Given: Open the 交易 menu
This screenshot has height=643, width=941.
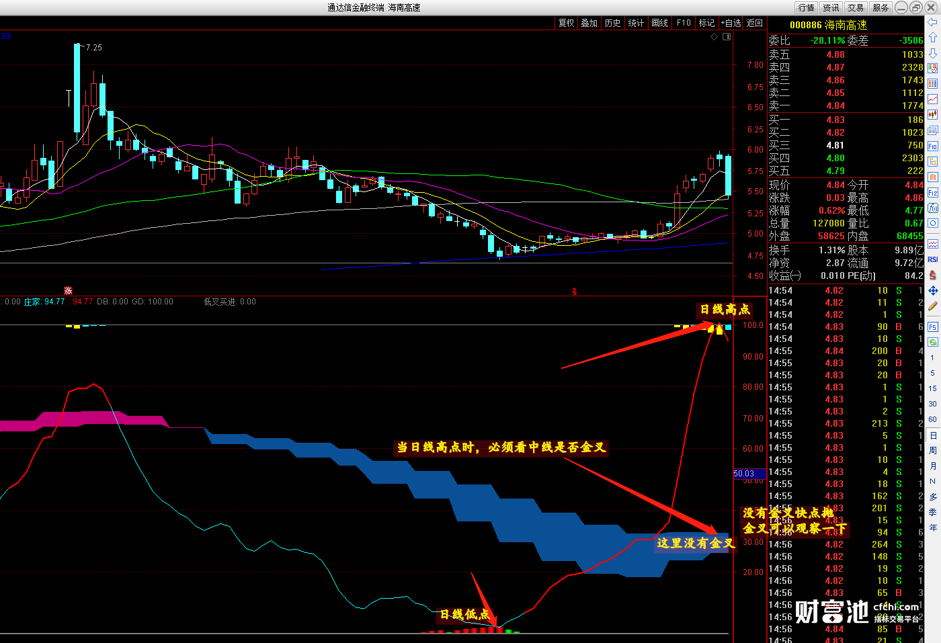Looking at the screenshot, I should (855, 7).
